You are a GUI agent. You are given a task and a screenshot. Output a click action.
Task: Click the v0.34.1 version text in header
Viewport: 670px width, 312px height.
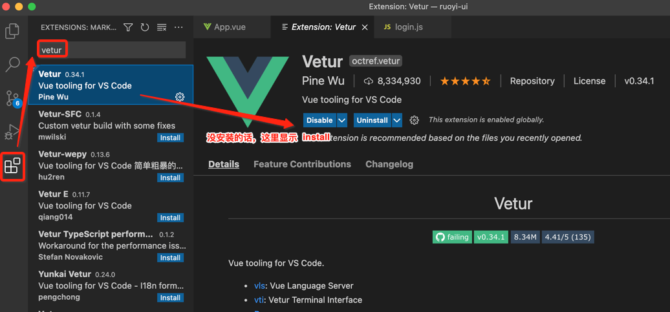pyautogui.click(x=639, y=81)
